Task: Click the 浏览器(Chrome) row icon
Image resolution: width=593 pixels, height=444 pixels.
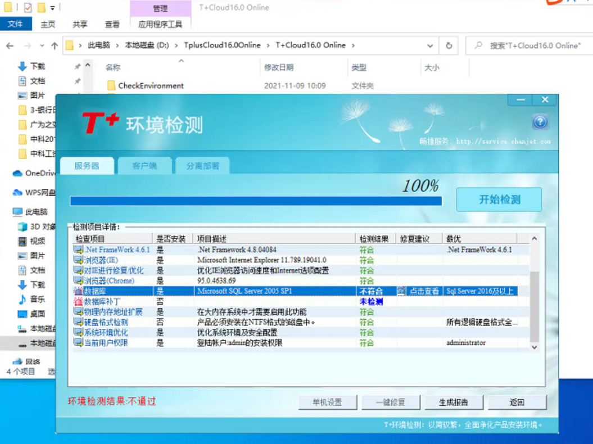Action: (78, 280)
